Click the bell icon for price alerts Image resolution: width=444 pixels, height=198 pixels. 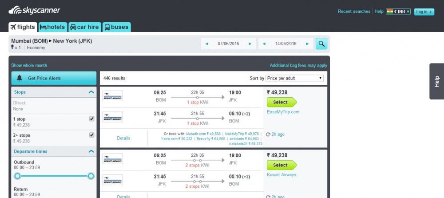[19, 78]
